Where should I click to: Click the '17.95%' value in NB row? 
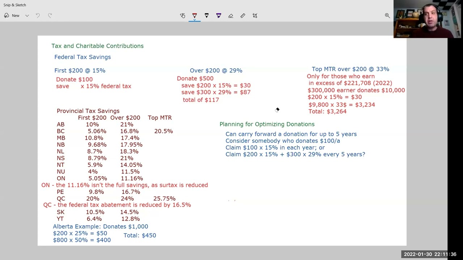click(131, 145)
